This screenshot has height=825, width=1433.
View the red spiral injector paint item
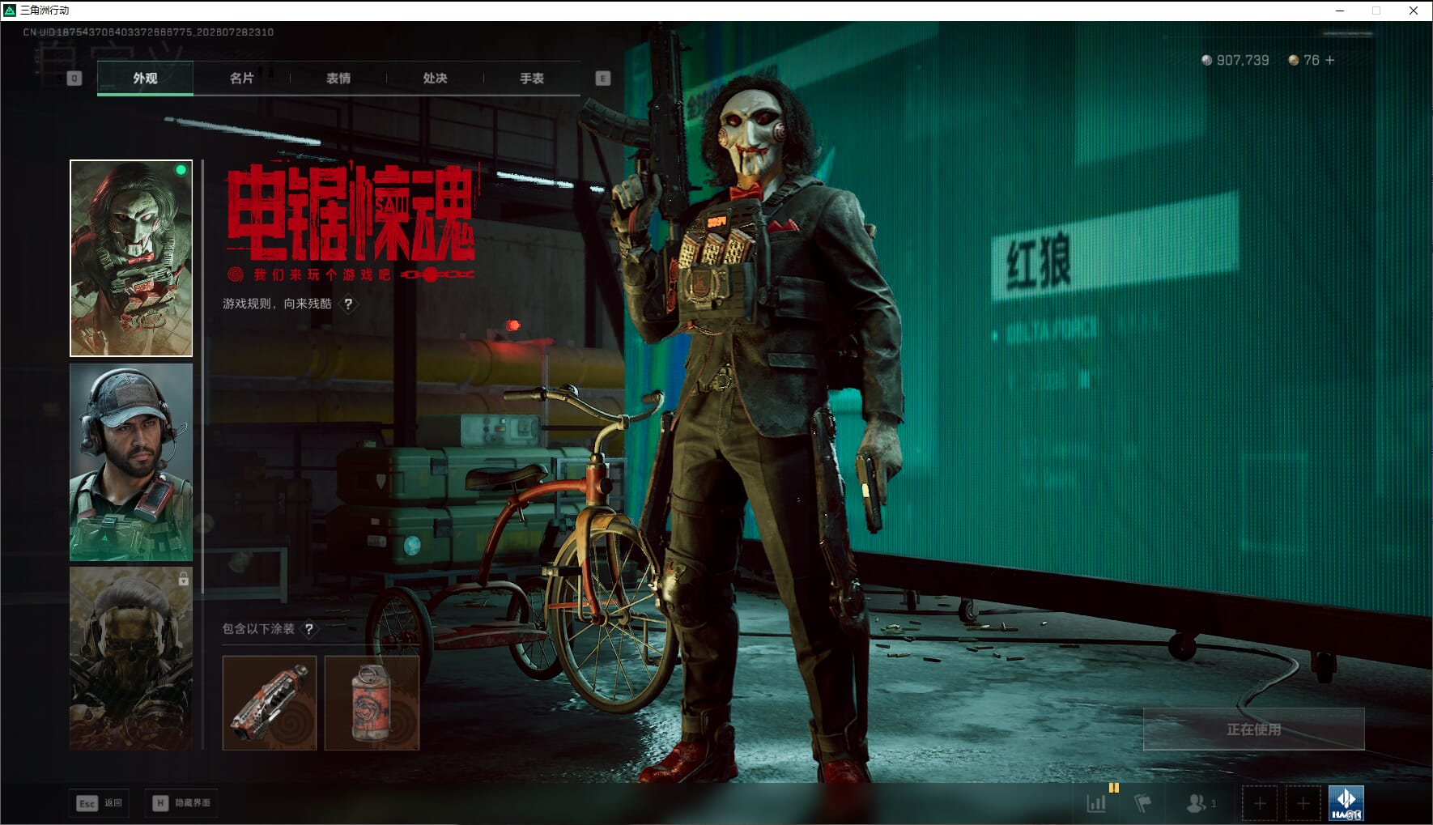pos(270,703)
